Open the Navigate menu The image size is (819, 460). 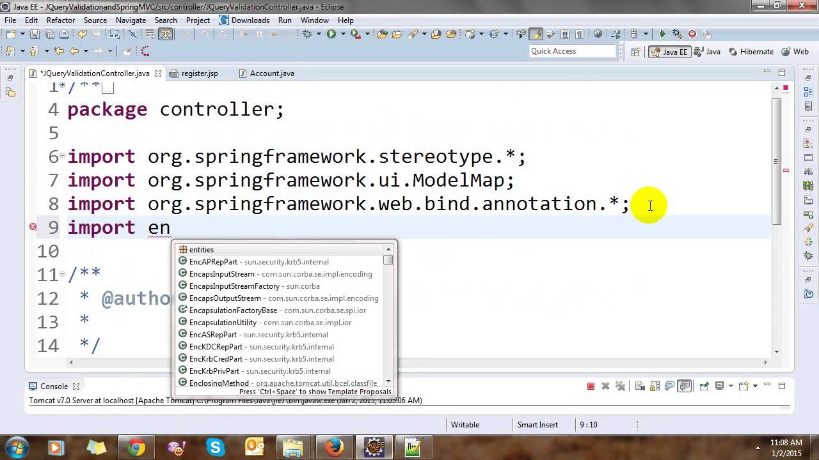pos(131,20)
